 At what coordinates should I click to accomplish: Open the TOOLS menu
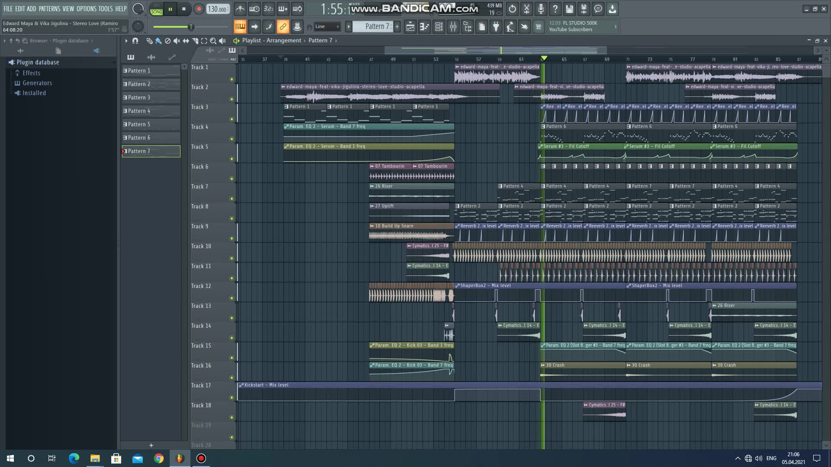pyautogui.click(x=105, y=9)
